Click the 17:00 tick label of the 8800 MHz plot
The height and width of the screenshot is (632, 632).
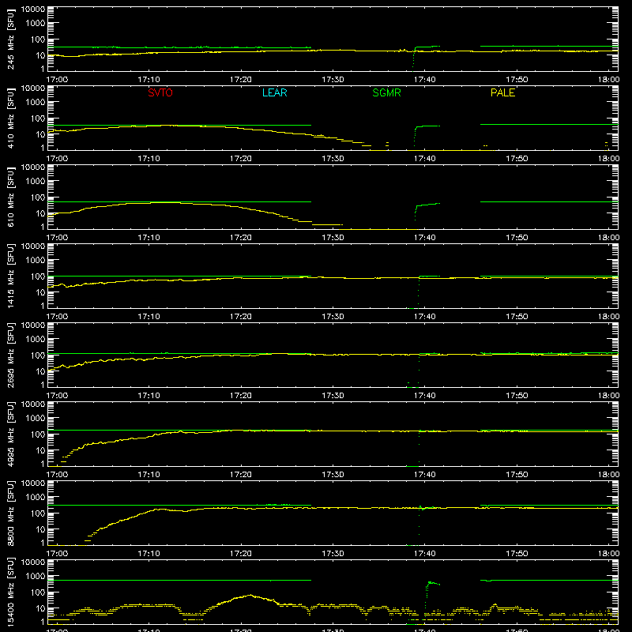(57, 554)
